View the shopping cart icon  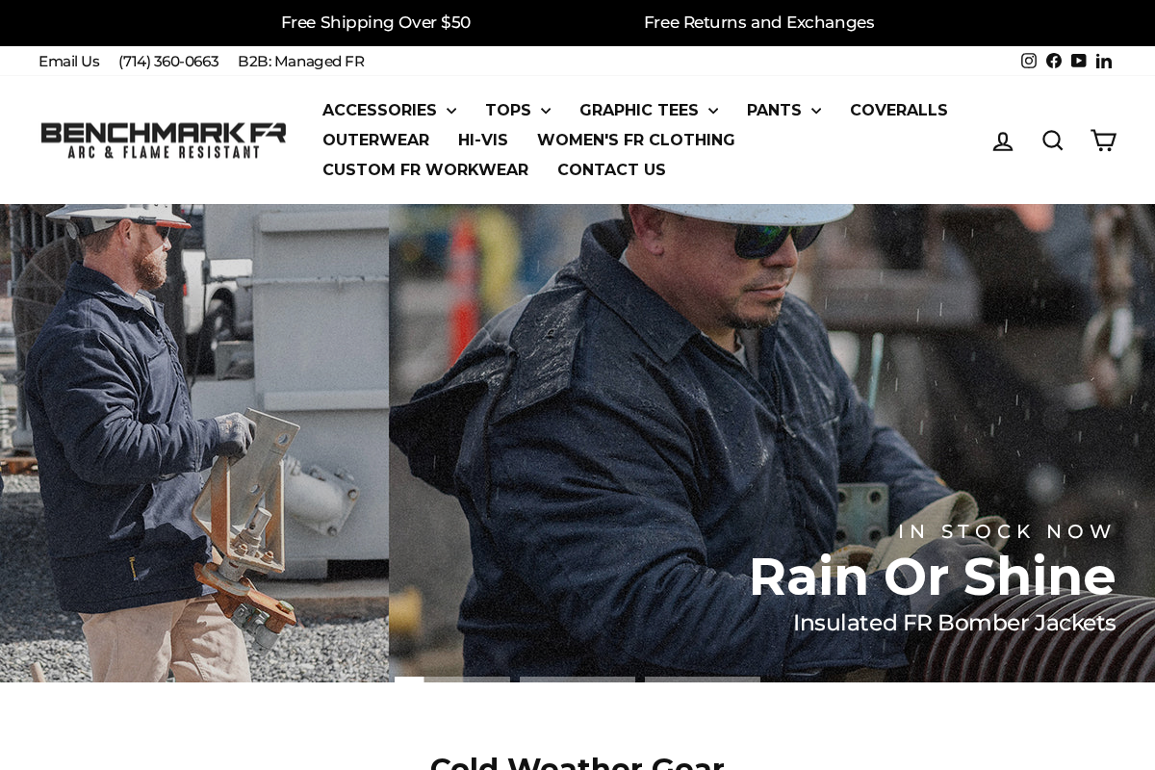click(x=1103, y=141)
